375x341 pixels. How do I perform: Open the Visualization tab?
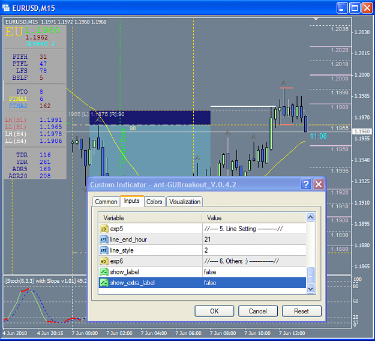click(x=185, y=202)
